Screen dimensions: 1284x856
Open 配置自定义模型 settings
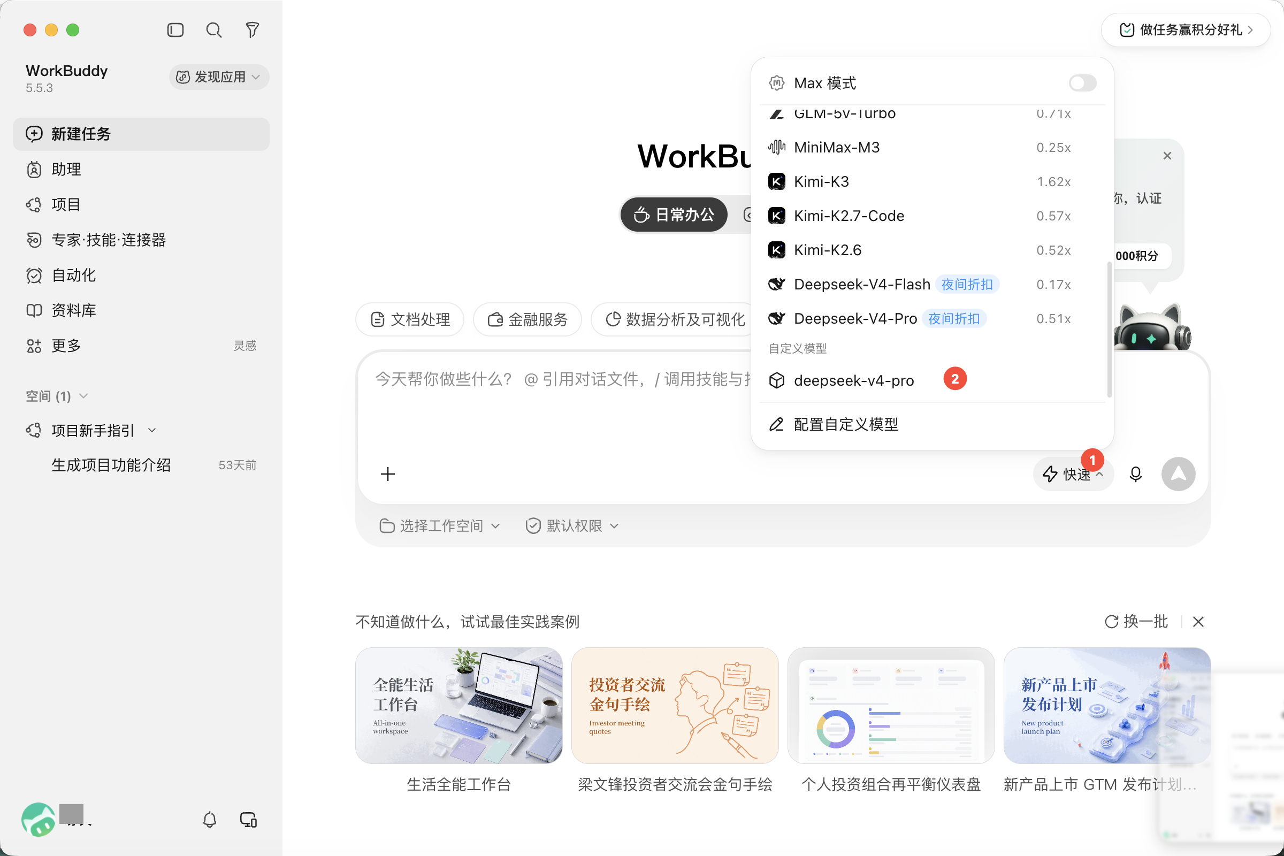[932, 424]
